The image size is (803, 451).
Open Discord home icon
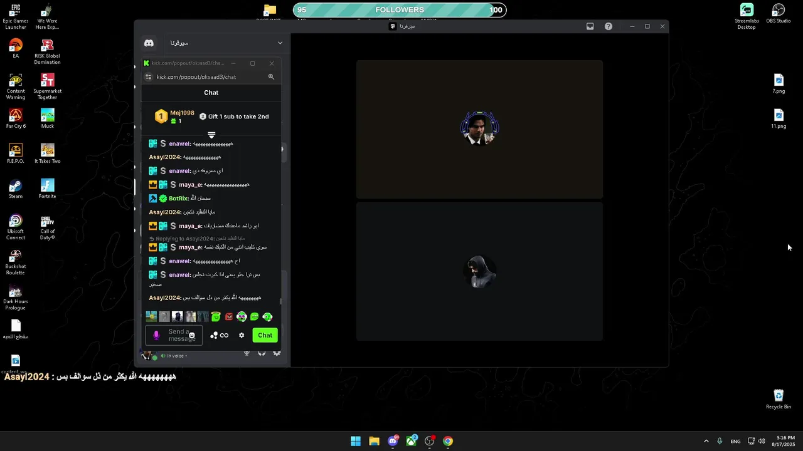coord(149,43)
